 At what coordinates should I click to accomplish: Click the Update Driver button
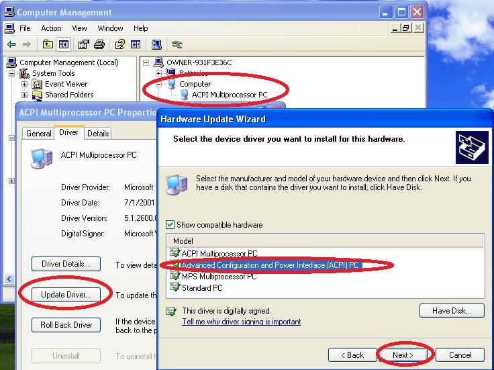[x=66, y=295]
